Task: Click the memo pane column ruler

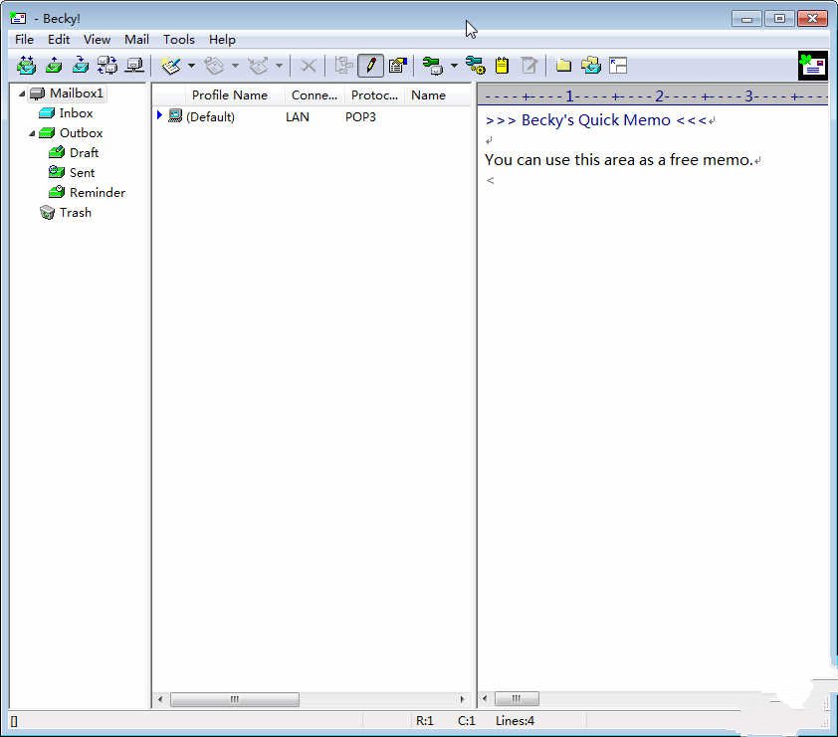Action: coord(653,96)
